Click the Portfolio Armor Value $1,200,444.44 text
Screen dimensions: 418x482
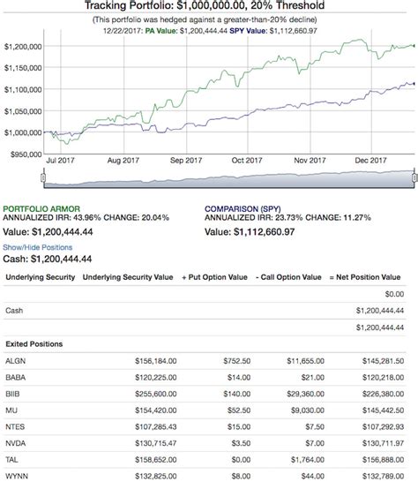(48, 232)
